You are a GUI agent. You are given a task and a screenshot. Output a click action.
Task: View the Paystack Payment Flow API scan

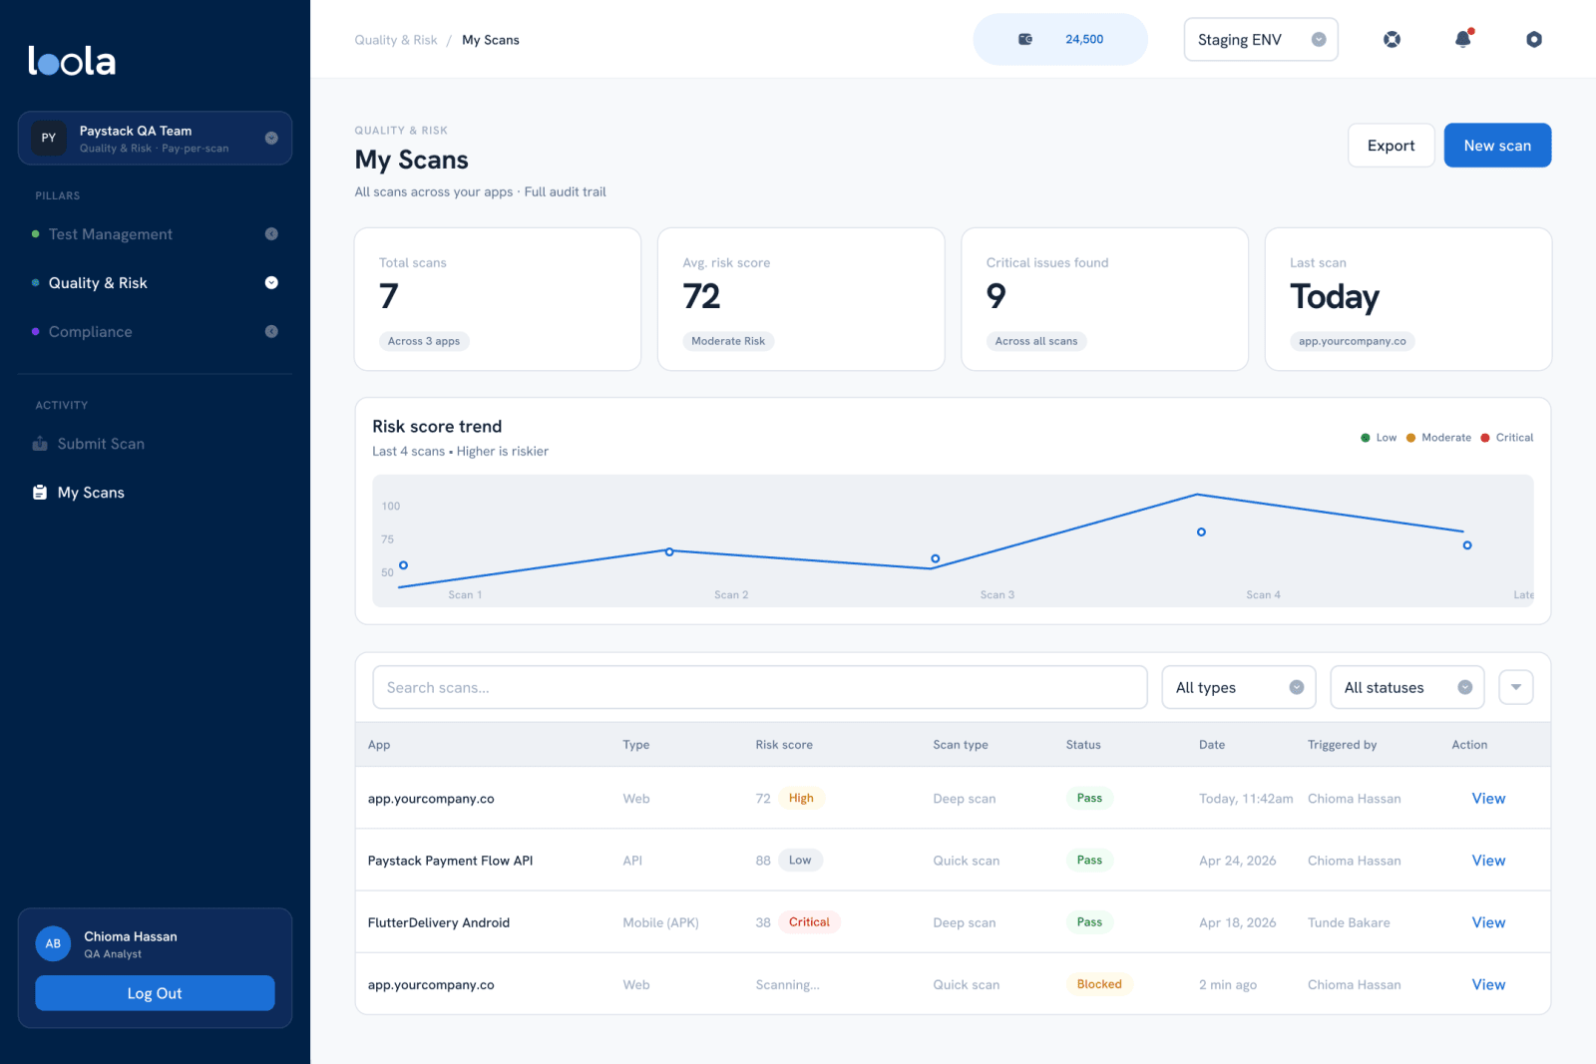(x=1488, y=861)
